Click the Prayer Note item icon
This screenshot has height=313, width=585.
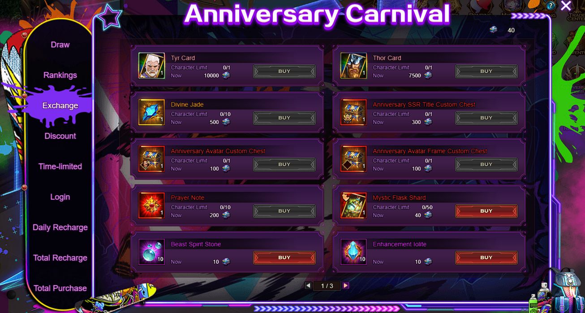152,206
